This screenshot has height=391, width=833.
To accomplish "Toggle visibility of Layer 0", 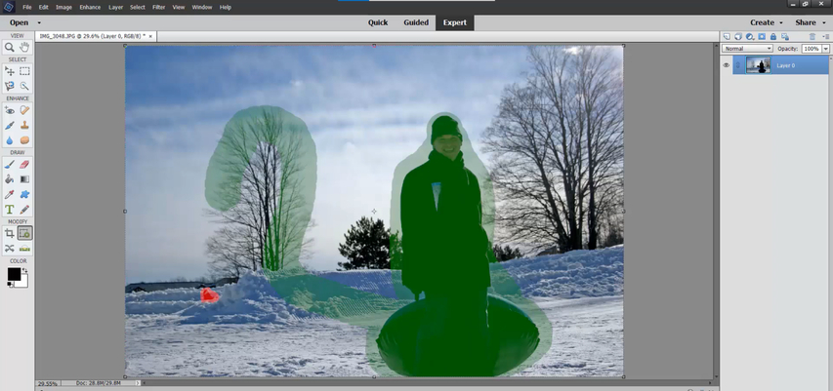I will 727,65.
